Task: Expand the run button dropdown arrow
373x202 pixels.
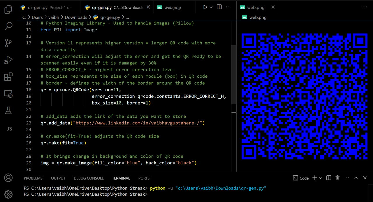Action: point(211,7)
